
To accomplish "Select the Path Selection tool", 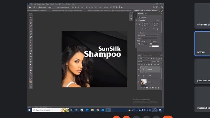I will pyautogui.click(x=31, y=65).
